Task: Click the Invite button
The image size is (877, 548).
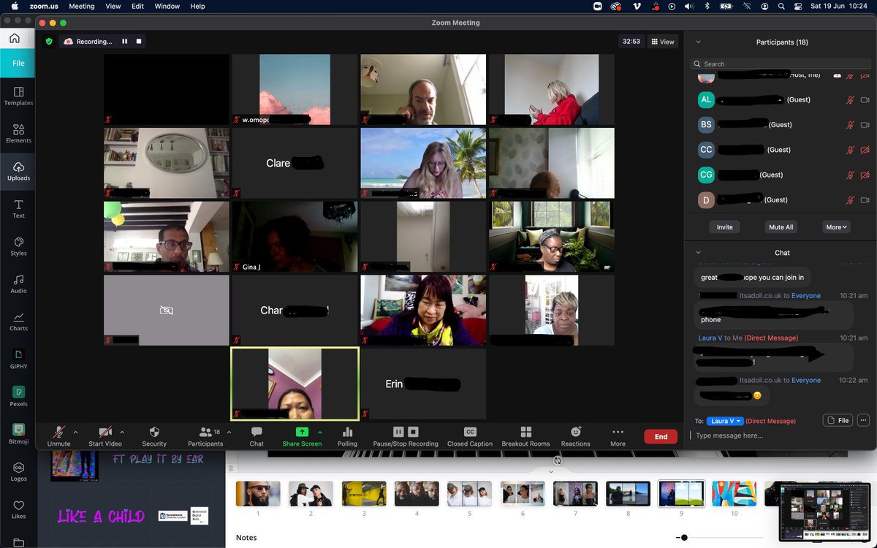Action: point(724,227)
